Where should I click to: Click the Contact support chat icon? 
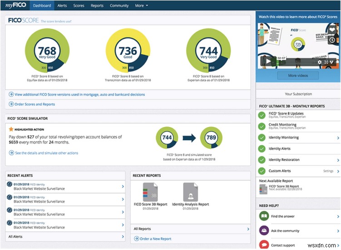(x=263, y=245)
